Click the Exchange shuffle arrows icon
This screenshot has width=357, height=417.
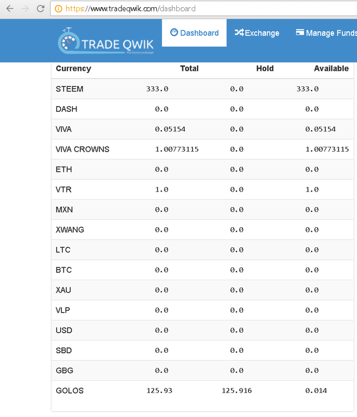tap(239, 32)
